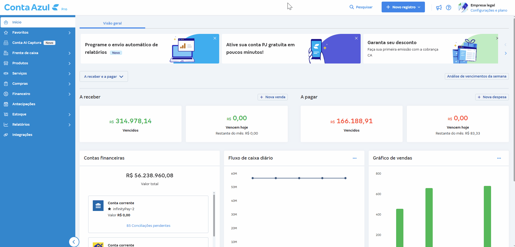This screenshot has width=515, height=247.
Task: Click the 'Nova despesa' button
Action: (x=492, y=97)
